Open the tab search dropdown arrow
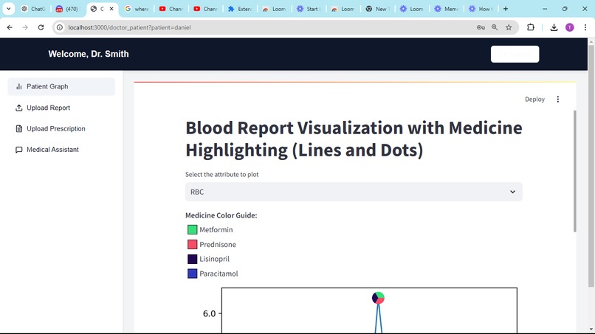This screenshot has height=334, width=595. [x=9, y=9]
